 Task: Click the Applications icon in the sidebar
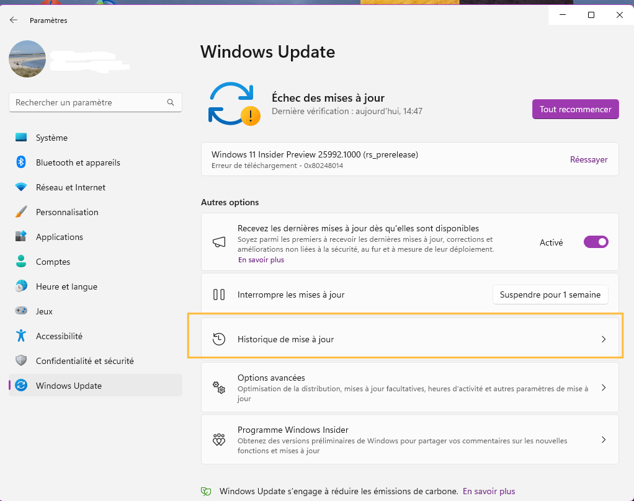click(21, 236)
